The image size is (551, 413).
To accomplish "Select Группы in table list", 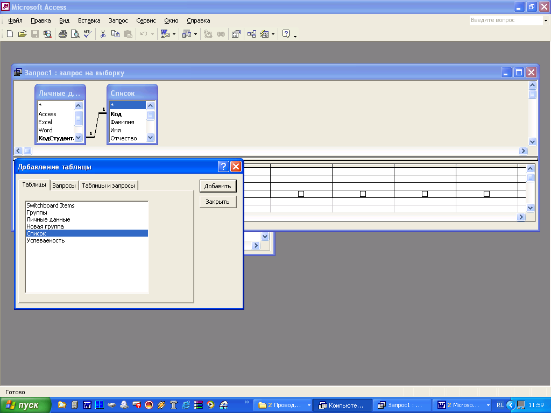I will 87,212.
